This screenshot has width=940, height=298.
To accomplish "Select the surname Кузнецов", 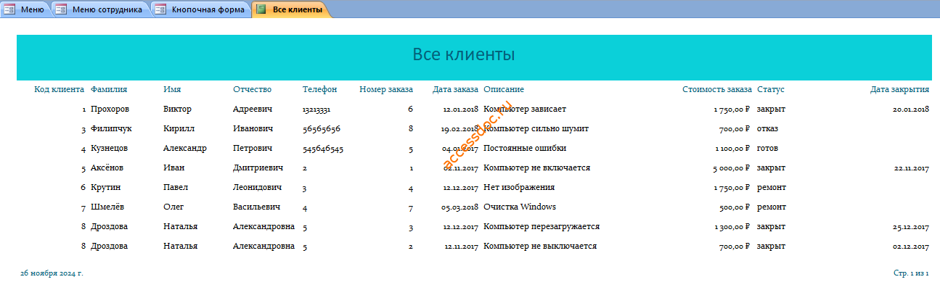I will coord(109,148).
